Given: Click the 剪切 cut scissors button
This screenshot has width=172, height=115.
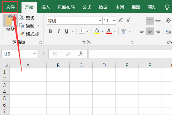Looking at the screenshot, I should 27,18.
